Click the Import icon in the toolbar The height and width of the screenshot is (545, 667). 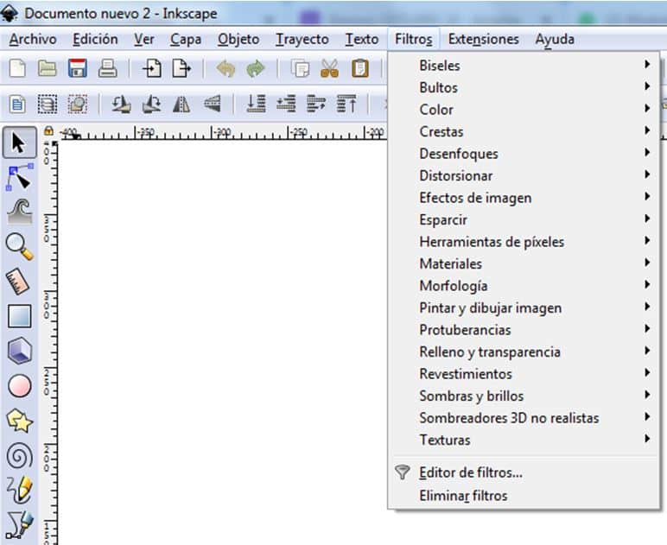coord(152,68)
